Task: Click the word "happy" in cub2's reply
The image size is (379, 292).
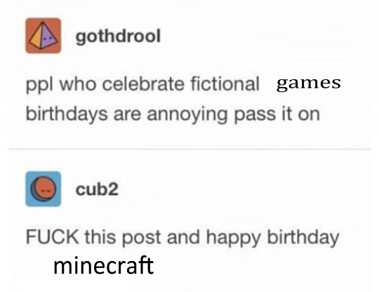Action: [x=234, y=237]
